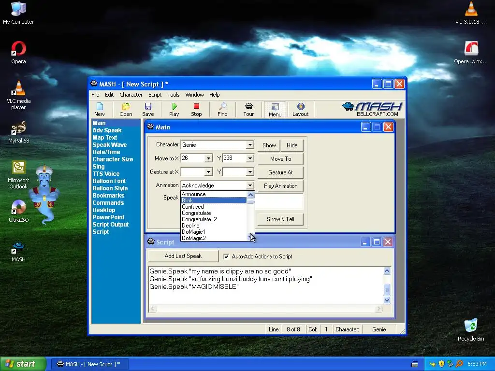Click the New script toolbar icon
495x371 pixels.
point(100,110)
